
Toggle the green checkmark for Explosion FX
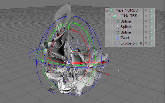point(152,43)
